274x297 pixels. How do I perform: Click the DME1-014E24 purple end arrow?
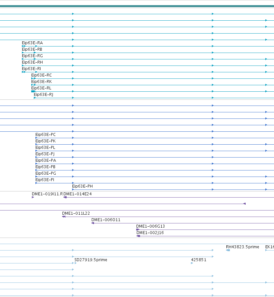coord(65,197)
